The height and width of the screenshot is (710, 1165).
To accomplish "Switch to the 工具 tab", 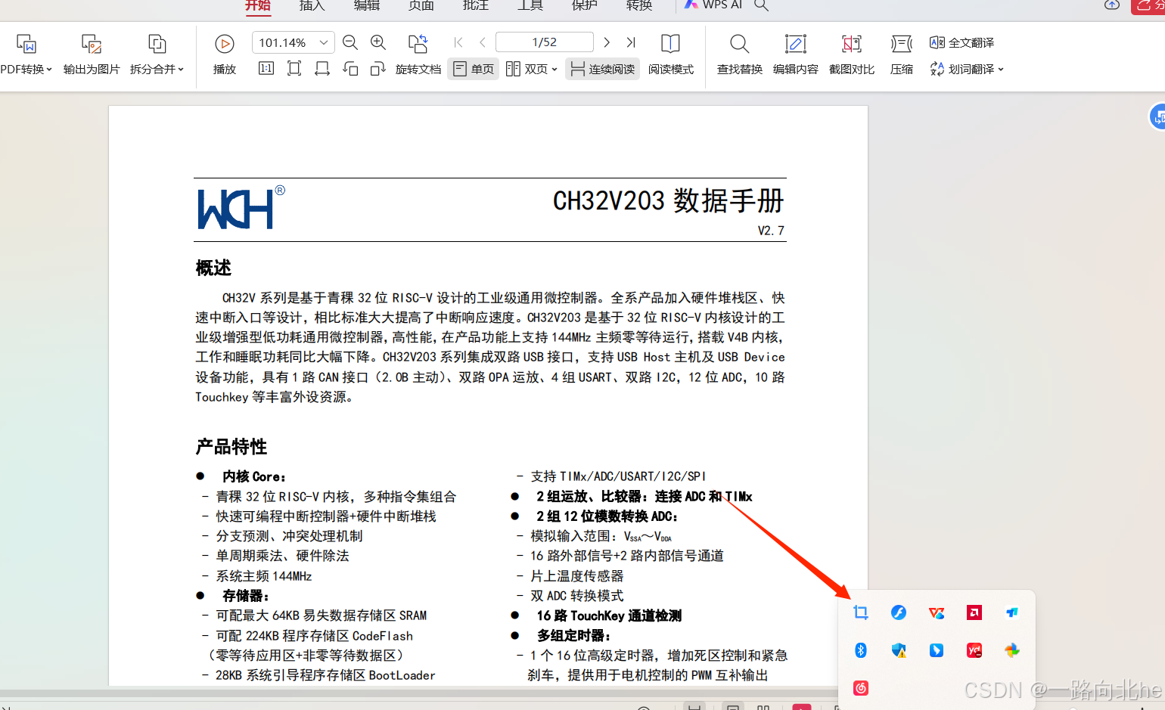I will [x=530, y=5].
